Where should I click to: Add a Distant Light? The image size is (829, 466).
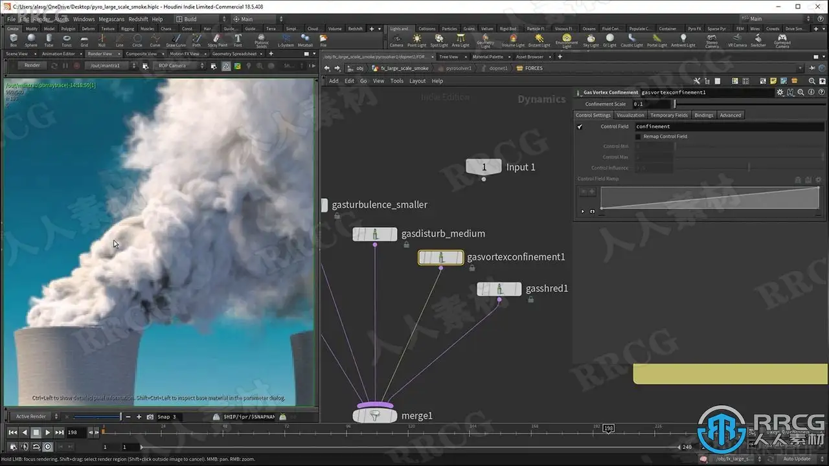click(x=539, y=40)
